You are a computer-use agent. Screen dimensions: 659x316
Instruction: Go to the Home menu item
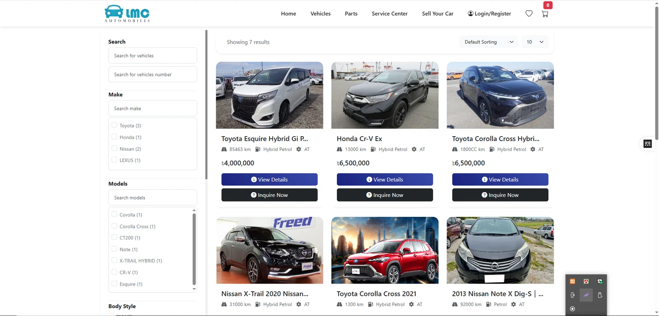pyautogui.click(x=288, y=14)
